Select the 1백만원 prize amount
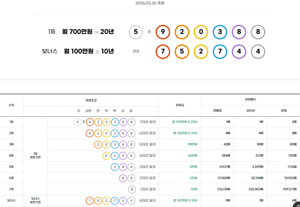 192,144
